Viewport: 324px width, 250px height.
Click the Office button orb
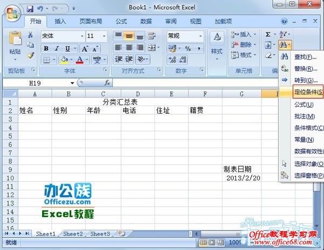12,13
